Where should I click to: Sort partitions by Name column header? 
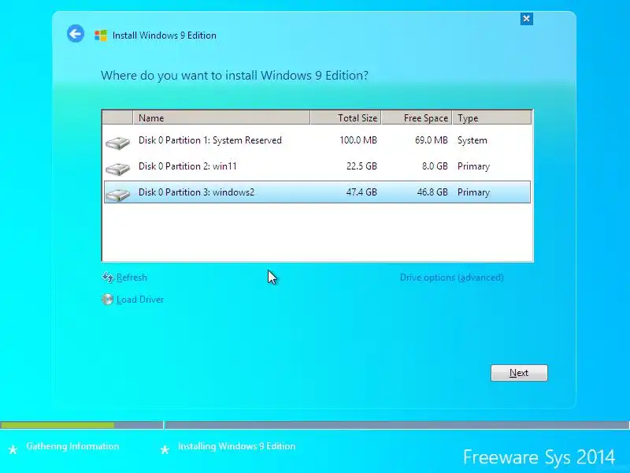pos(221,117)
